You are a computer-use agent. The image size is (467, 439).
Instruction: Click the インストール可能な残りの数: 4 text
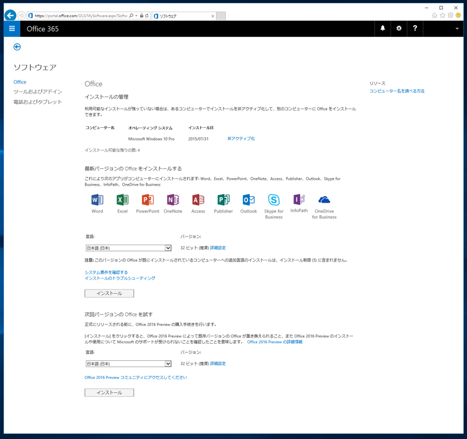[112, 150]
